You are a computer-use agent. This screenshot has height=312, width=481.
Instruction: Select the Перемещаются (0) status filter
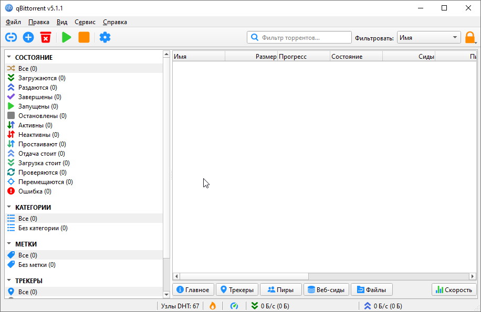click(83, 181)
